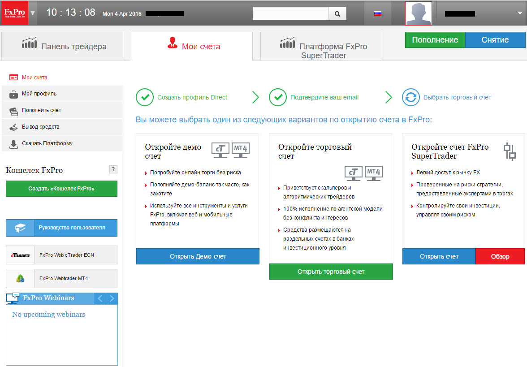The width and height of the screenshot is (527, 367).
Task: Click the FxPro logo in header
Action: pos(14,13)
